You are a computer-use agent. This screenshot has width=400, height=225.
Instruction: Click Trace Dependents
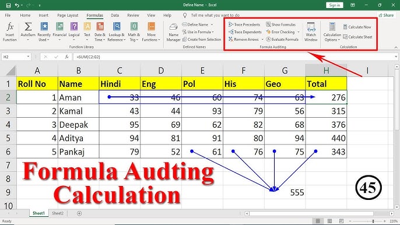tap(245, 32)
